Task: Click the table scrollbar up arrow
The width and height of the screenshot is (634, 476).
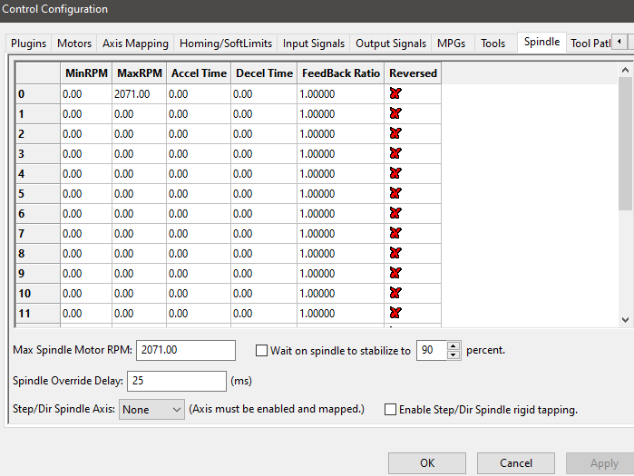Action: (x=625, y=70)
